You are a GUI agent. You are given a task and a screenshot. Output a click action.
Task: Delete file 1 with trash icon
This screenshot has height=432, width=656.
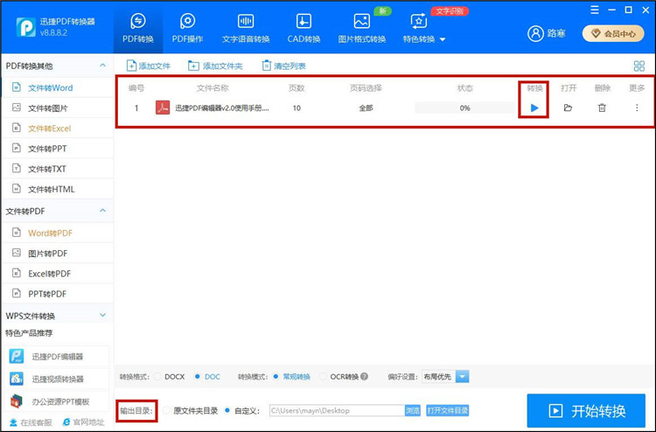click(602, 108)
